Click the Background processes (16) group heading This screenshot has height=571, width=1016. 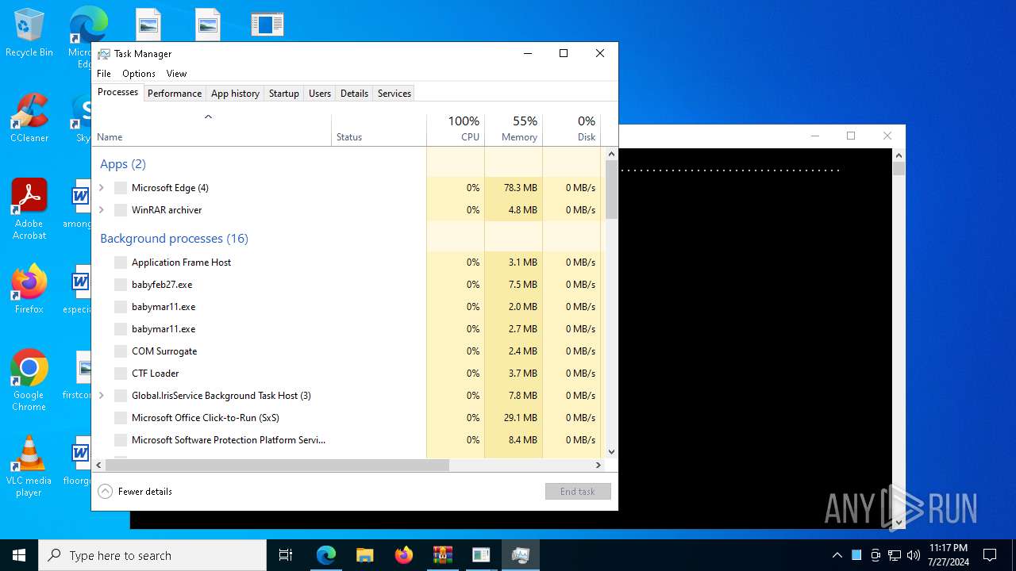174,239
